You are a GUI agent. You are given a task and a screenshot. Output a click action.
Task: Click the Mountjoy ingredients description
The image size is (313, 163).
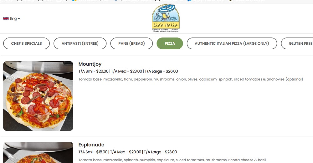coord(191,79)
